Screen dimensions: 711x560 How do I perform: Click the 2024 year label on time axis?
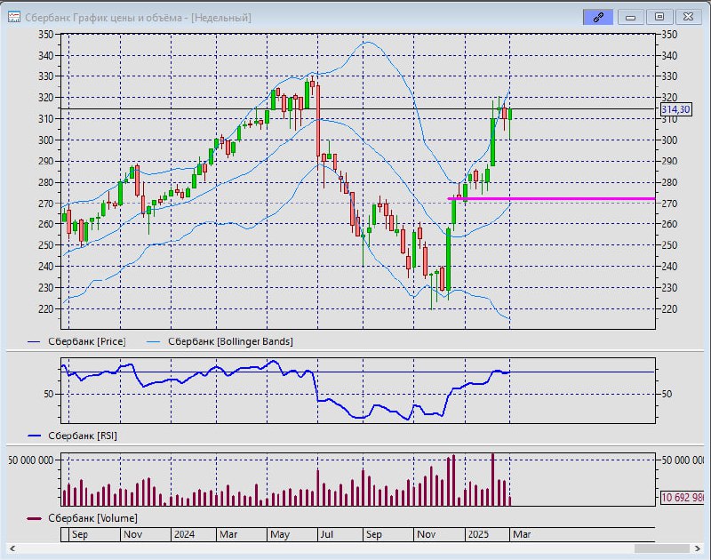pyautogui.click(x=185, y=534)
